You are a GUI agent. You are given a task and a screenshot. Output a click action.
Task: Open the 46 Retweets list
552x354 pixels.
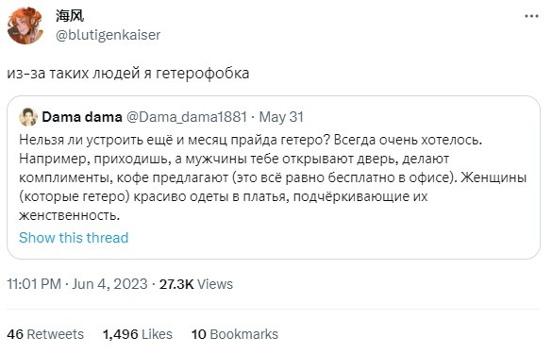coord(45,334)
